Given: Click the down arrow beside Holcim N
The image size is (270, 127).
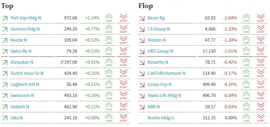Looking at the screenshot, I should 142,40.
